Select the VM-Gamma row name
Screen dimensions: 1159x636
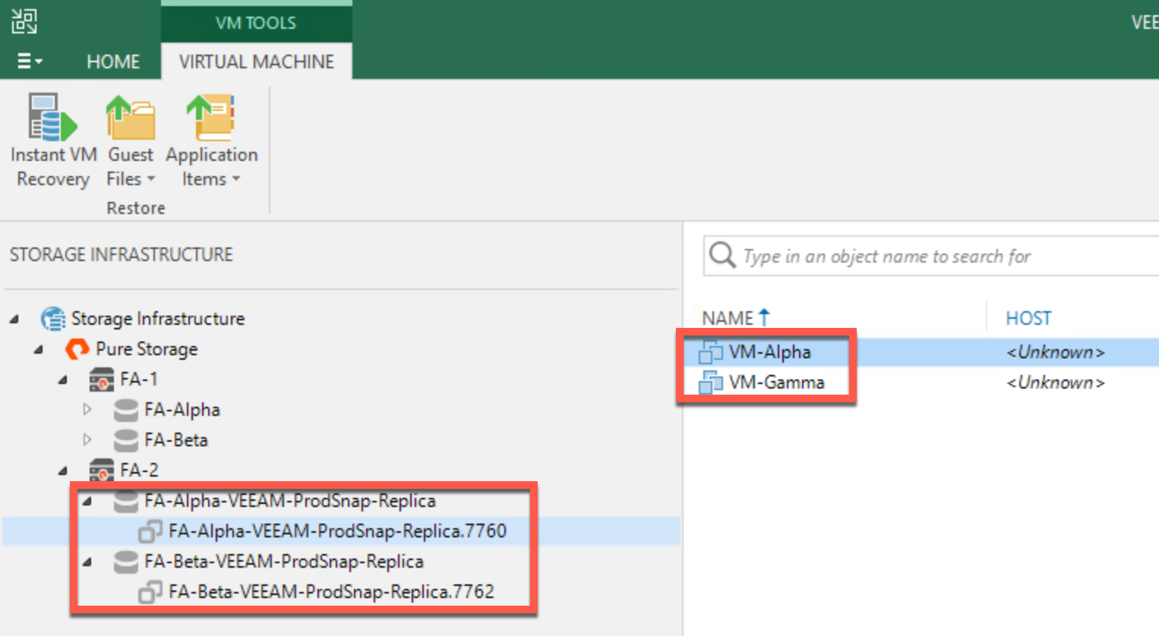pyautogui.click(x=776, y=383)
